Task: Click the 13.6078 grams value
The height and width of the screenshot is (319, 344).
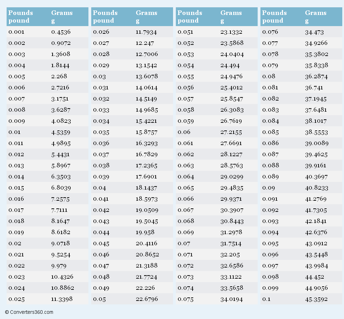Action: [x=147, y=76]
